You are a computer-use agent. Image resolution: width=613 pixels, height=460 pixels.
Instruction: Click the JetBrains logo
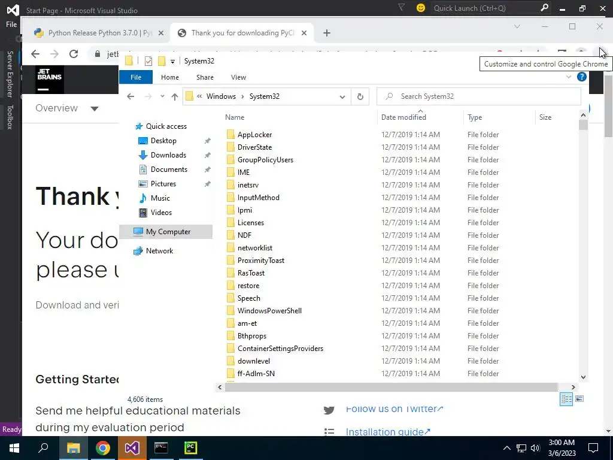pos(50,80)
